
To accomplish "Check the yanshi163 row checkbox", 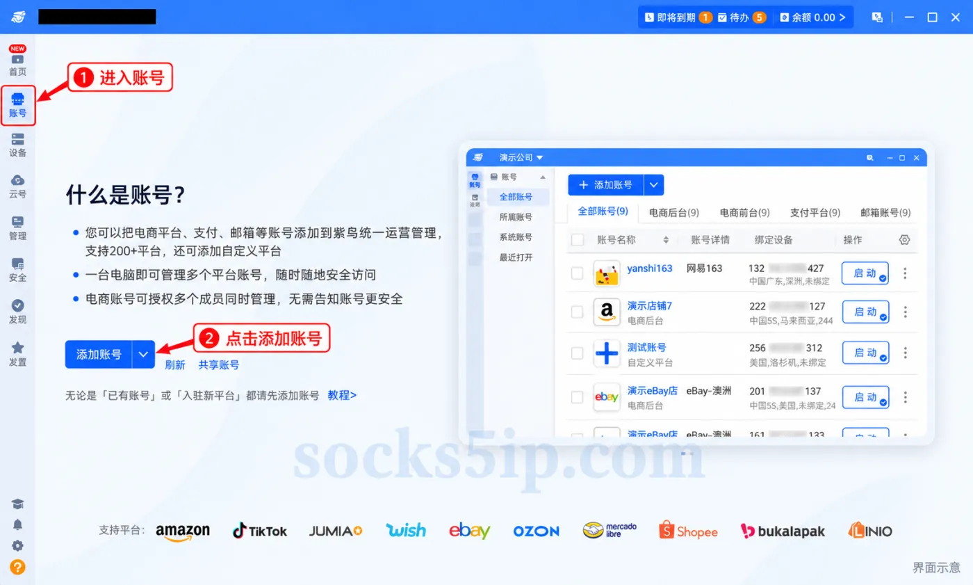I will (578, 273).
